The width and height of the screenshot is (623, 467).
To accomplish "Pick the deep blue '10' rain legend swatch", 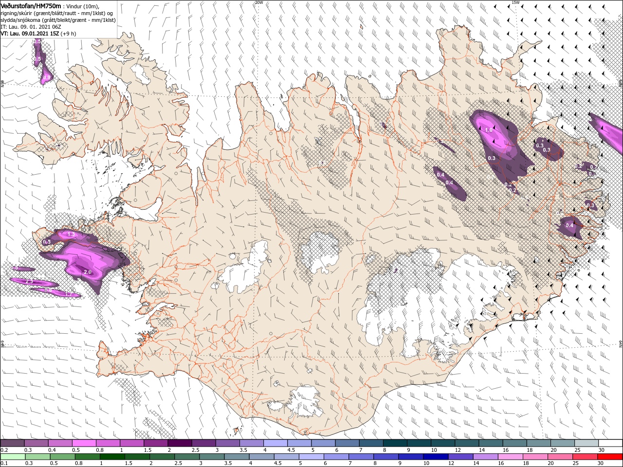I will (x=436, y=456).
